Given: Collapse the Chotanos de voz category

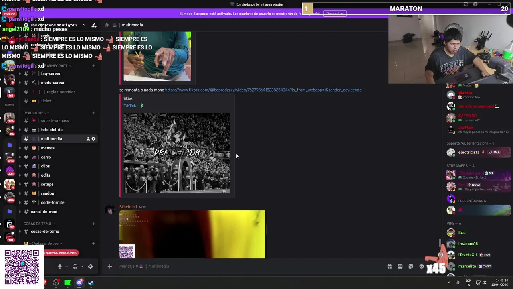Looking at the screenshot, I should point(43,244).
